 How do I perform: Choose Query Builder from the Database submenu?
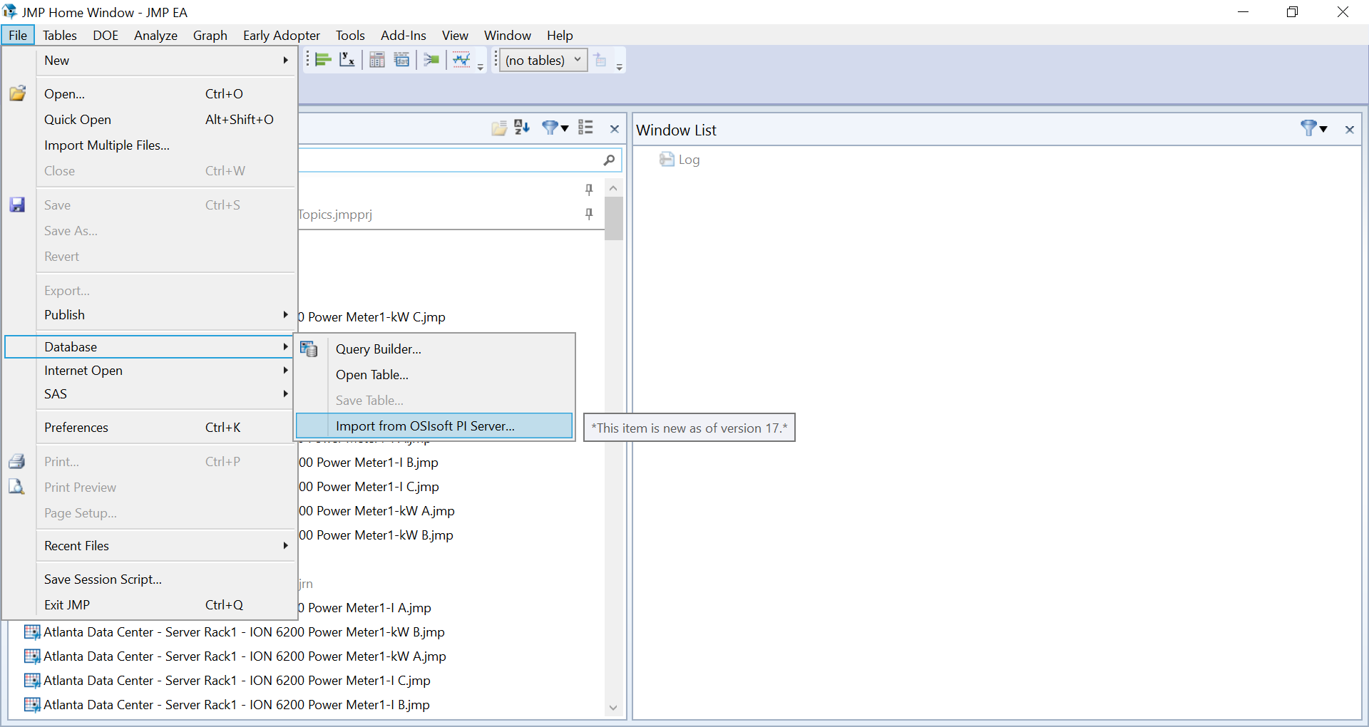click(379, 349)
